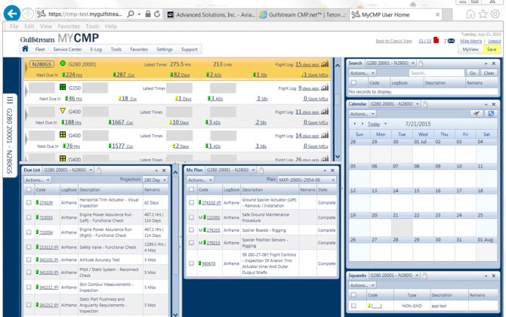Screen dimensions: 506x317
Task: Toggle the Due List panel lock icon
Action: pos(99,170)
